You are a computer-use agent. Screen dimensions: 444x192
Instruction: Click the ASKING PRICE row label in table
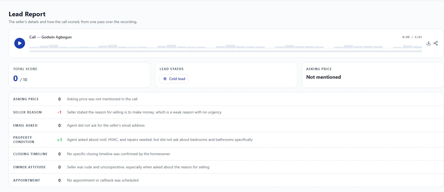click(26, 99)
